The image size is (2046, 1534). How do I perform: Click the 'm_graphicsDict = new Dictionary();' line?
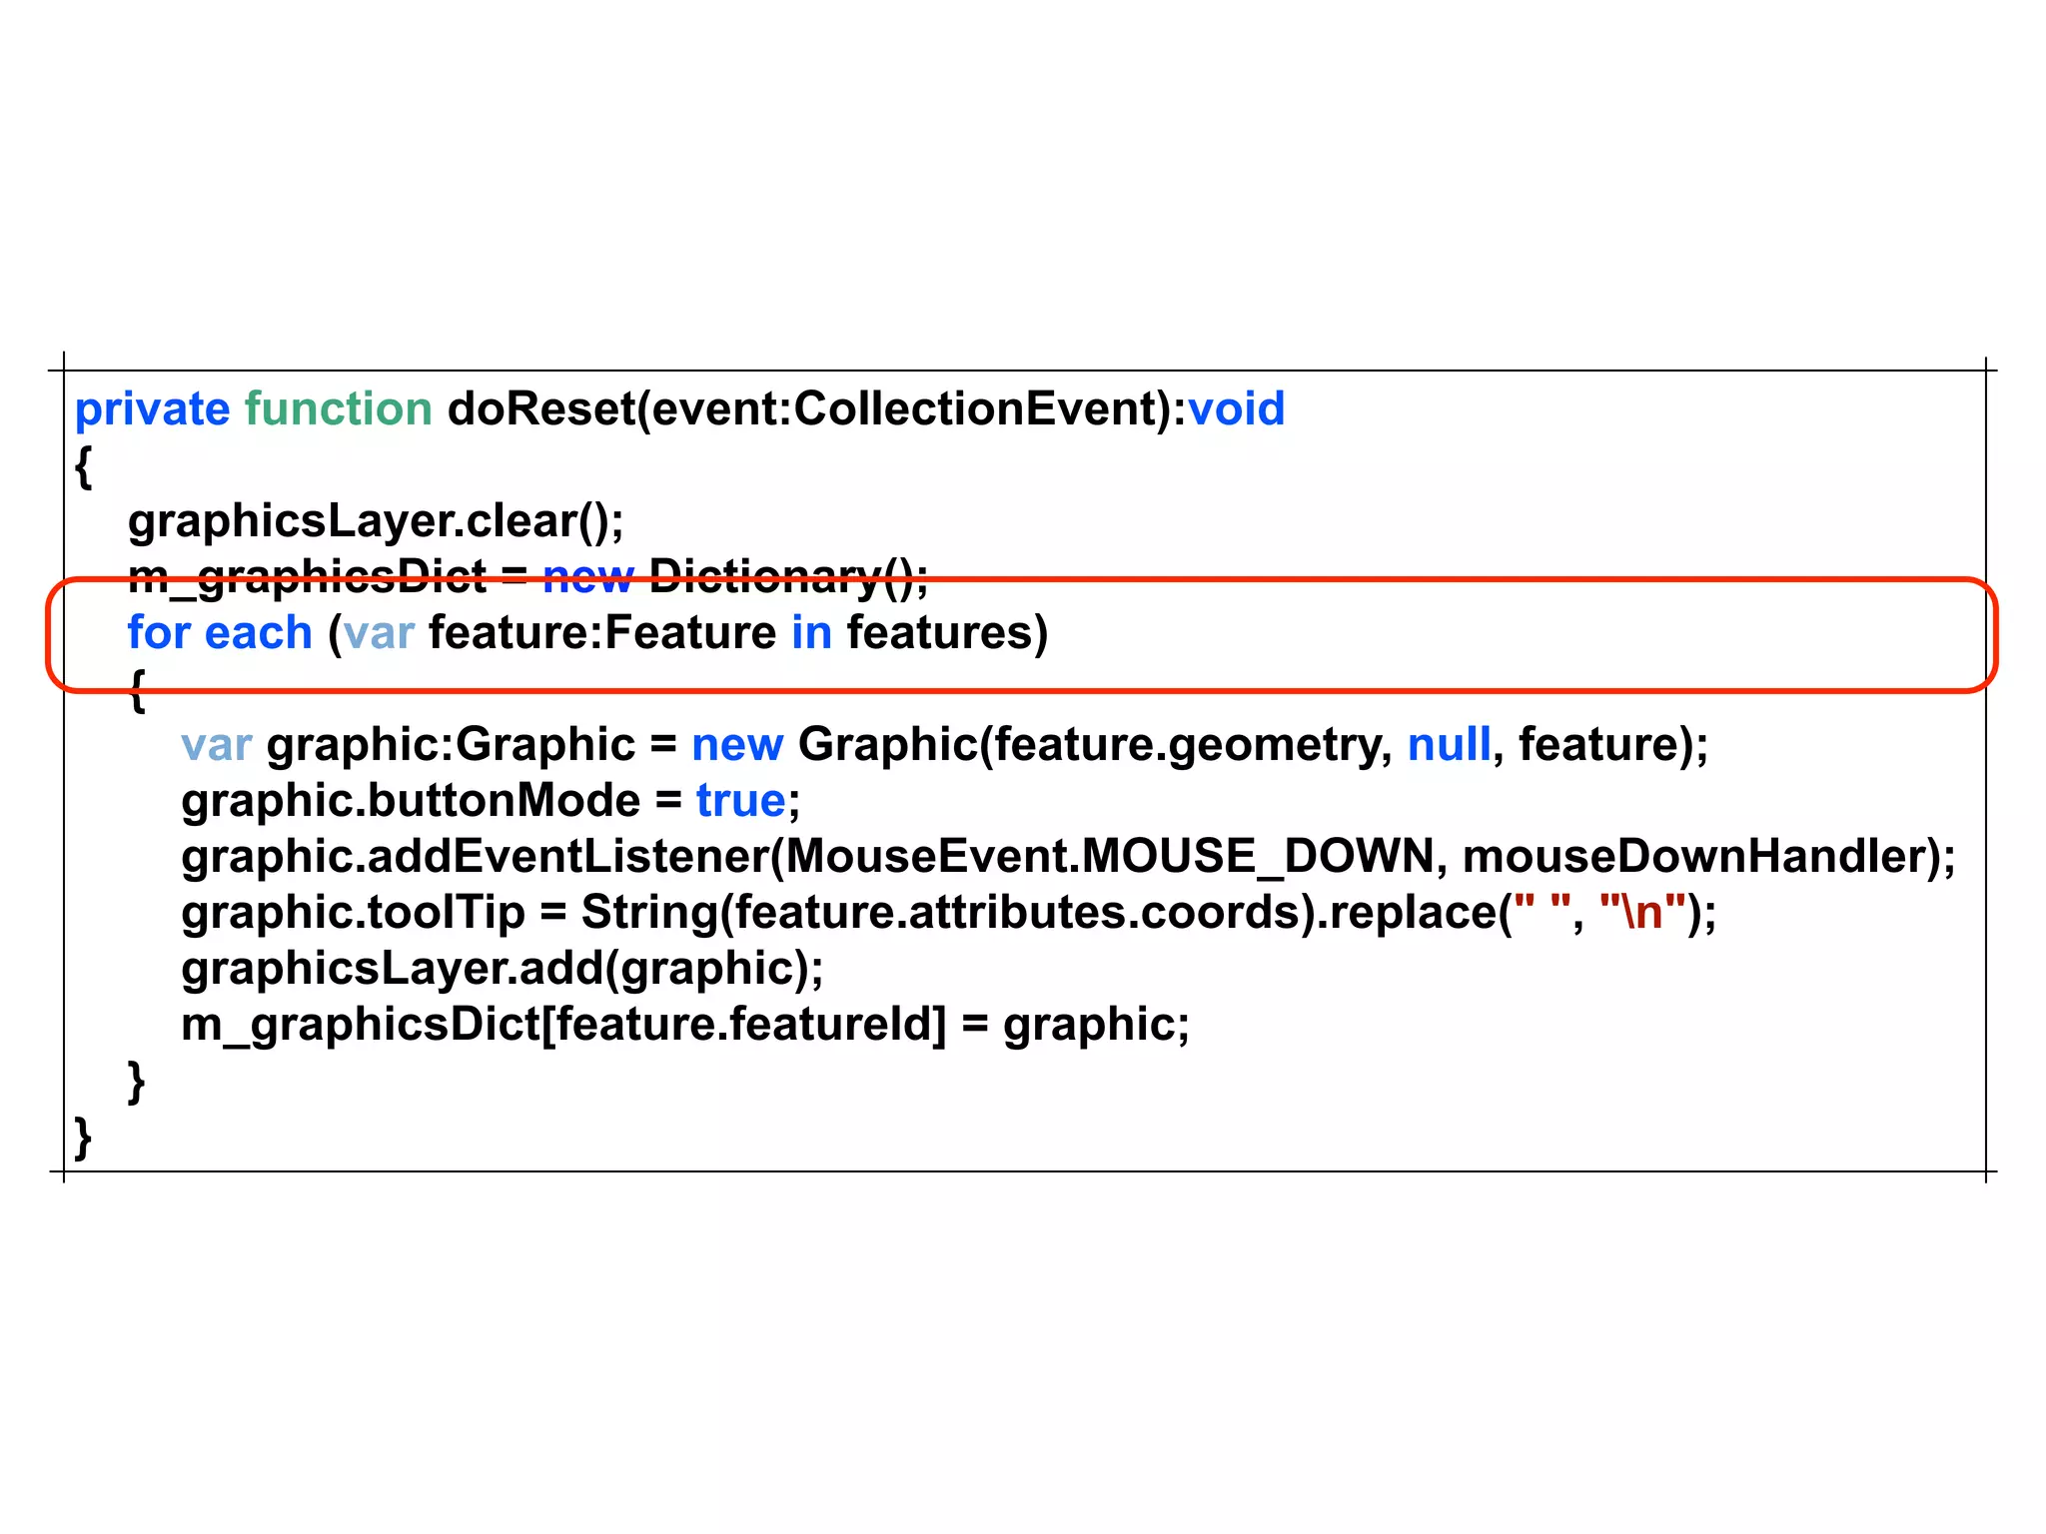pyautogui.click(x=528, y=576)
